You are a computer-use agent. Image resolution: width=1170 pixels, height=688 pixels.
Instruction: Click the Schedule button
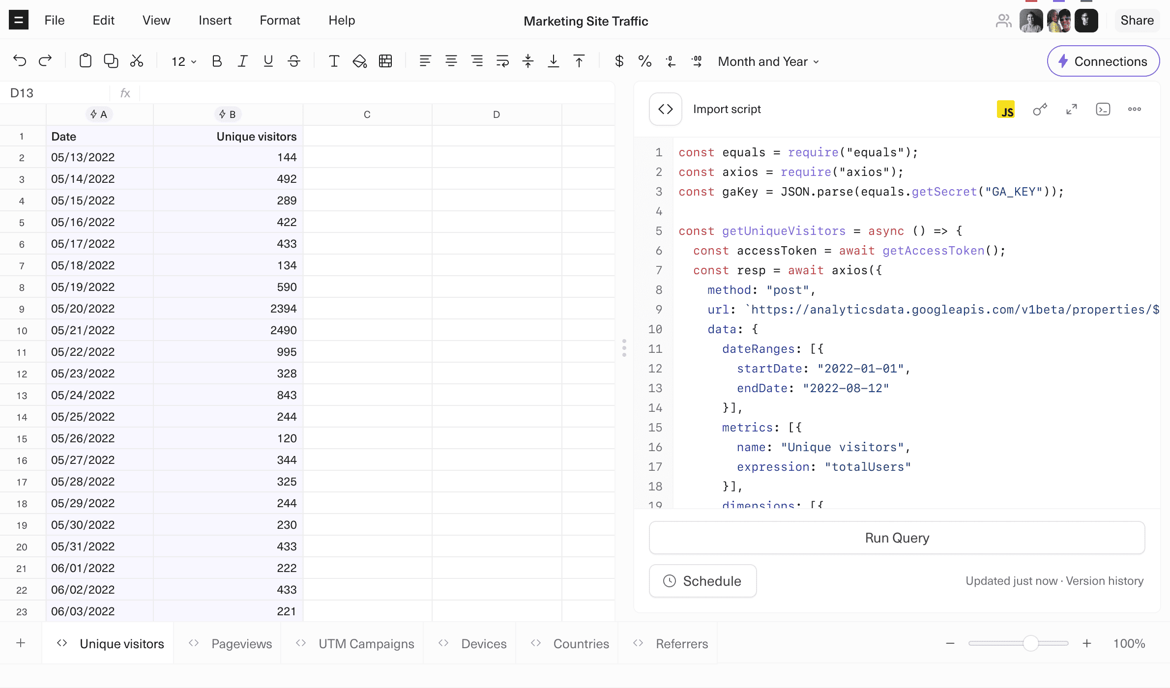(702, 581)
